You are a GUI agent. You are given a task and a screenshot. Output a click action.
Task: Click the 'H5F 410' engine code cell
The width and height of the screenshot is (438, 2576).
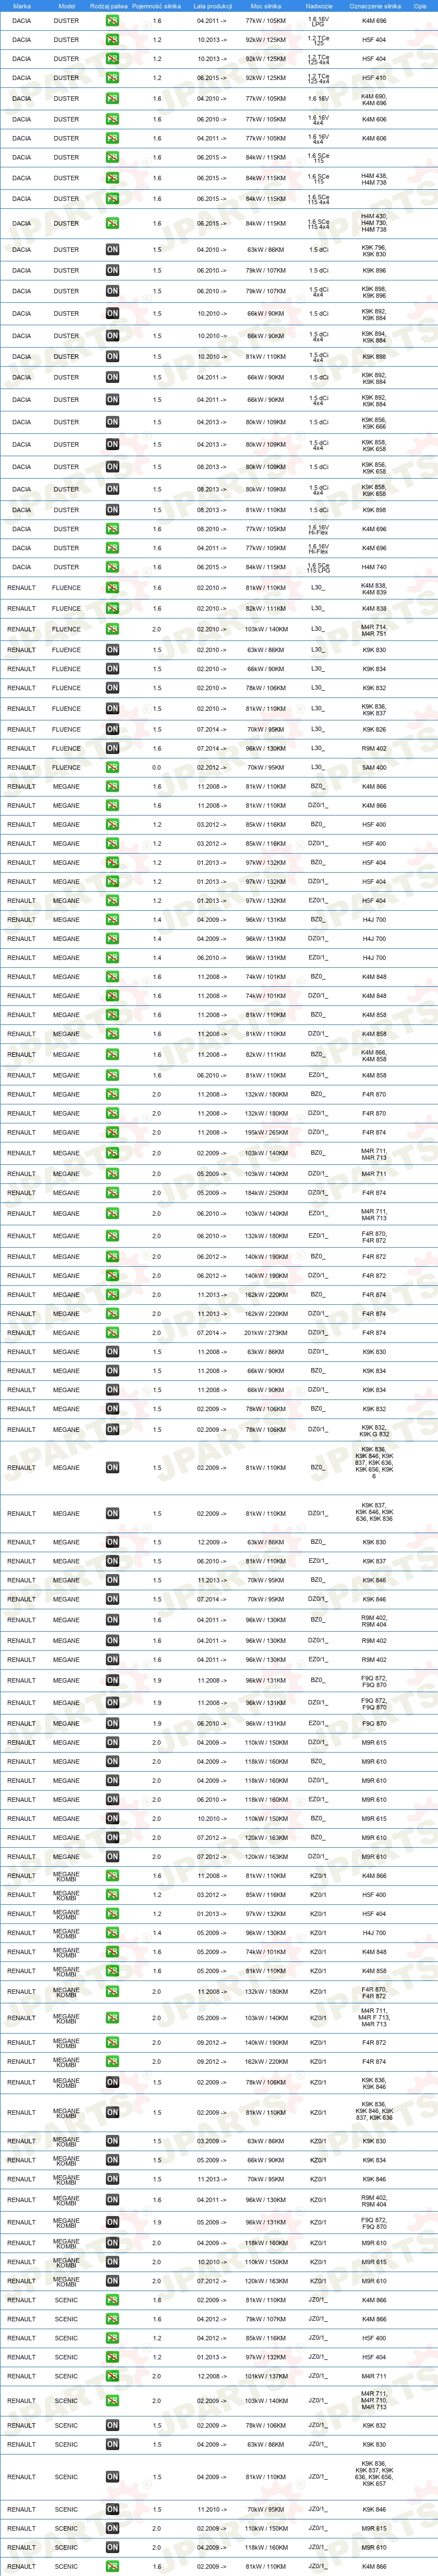pos(374,77)
